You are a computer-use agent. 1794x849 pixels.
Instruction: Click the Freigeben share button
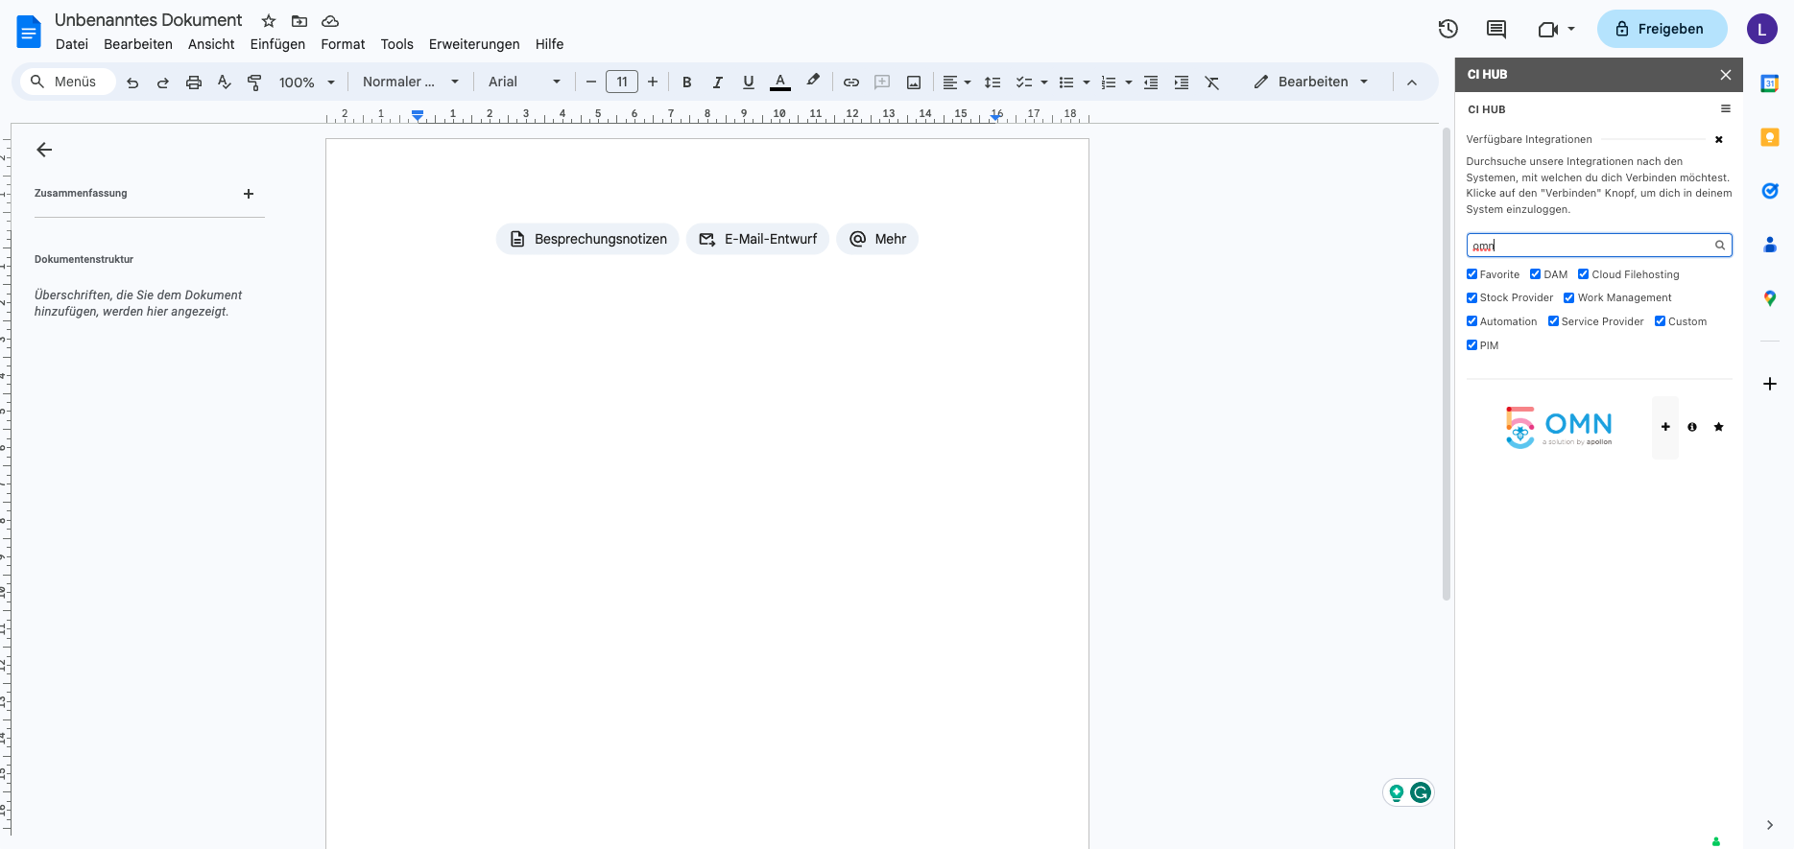[x=1662, y=29]
